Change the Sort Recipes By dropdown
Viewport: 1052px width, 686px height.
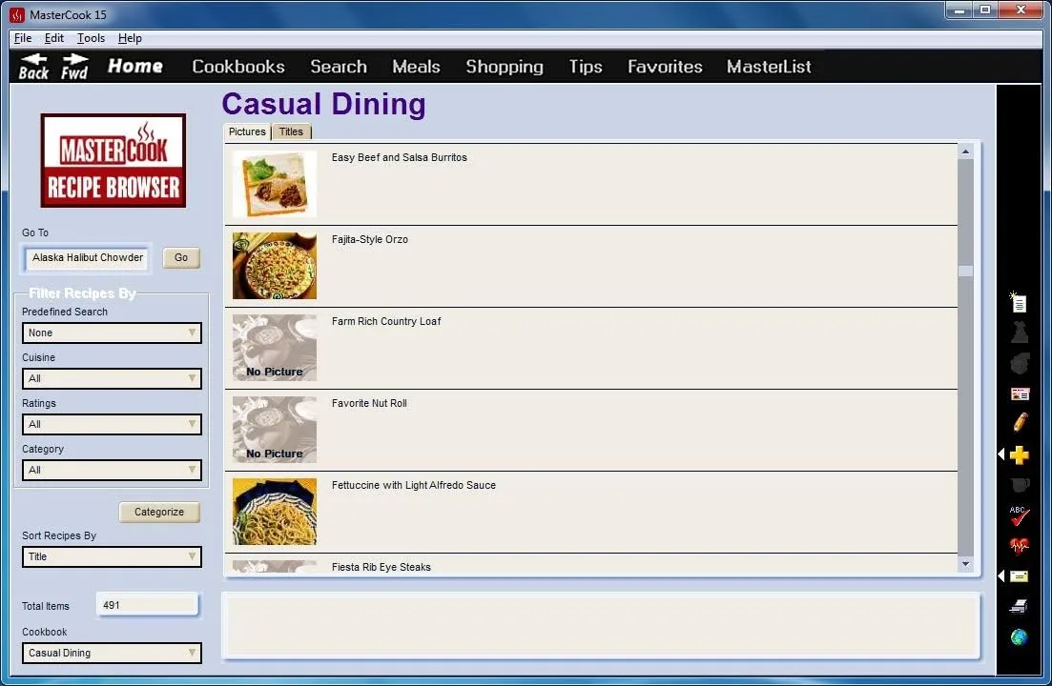click(112, 556)
